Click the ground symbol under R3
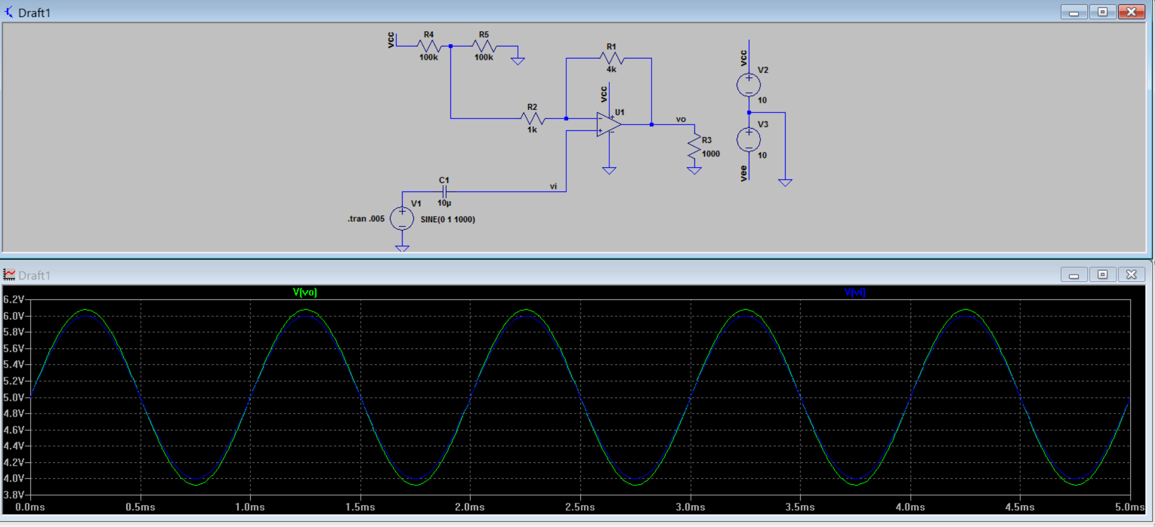1155x527 pixels. (694, 171)
